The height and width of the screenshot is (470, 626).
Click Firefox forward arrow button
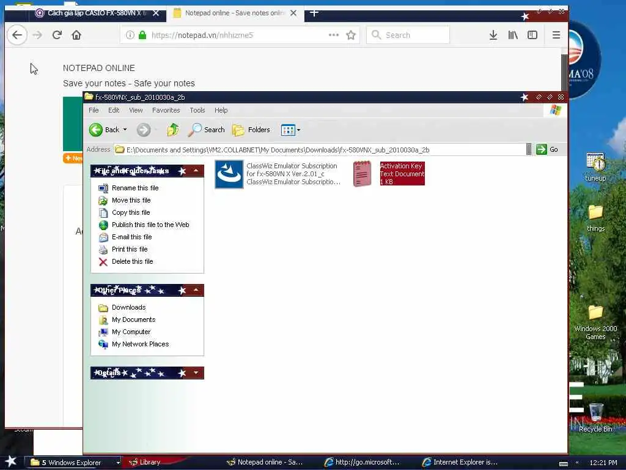click(37, 35)
